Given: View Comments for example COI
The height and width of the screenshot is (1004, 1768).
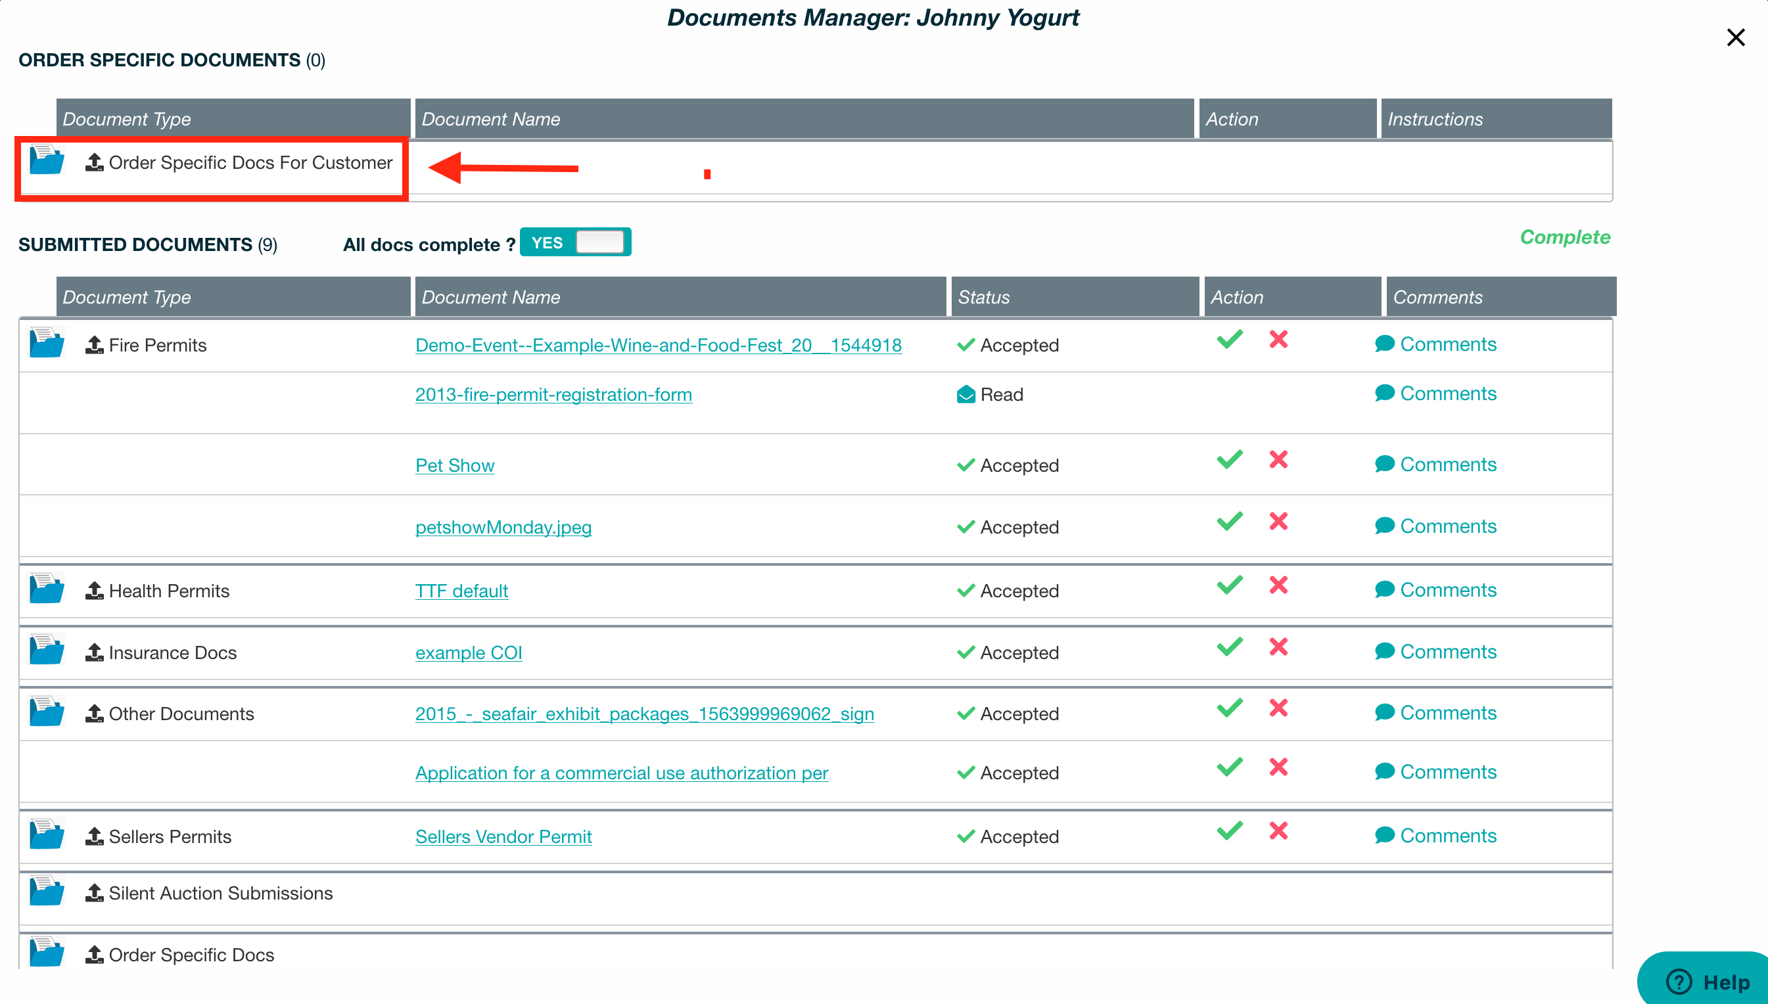Looking at the screenshot, I should (1435, 652).
